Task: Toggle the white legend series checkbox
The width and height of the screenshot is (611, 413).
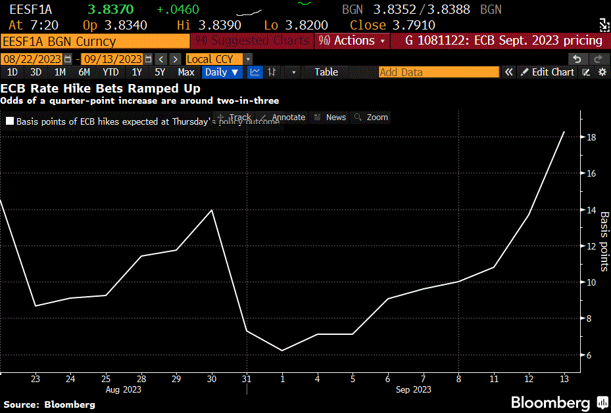Action: pyautogui.click(x=10, y=121)
